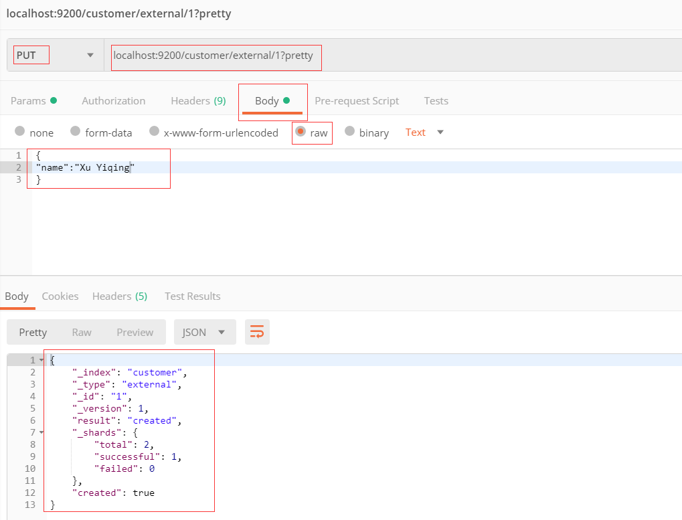Open the PUT method dropdown arrow
The image size is (682, 520).
click(x=90, y=56)
